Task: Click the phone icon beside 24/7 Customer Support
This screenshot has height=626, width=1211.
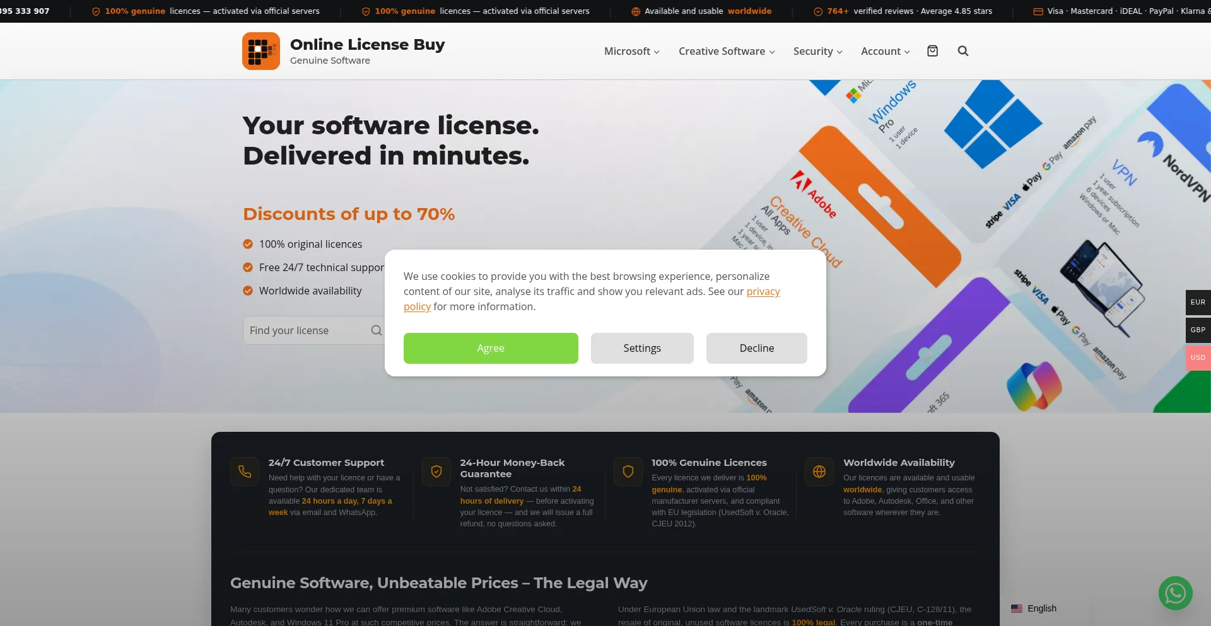Action: pos(245,472)
